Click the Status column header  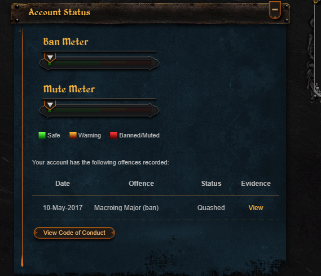pyautogui.click(x=211, y=184)
